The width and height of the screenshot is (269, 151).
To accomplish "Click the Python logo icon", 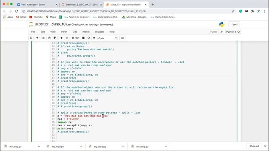I will tap(222, 24).
